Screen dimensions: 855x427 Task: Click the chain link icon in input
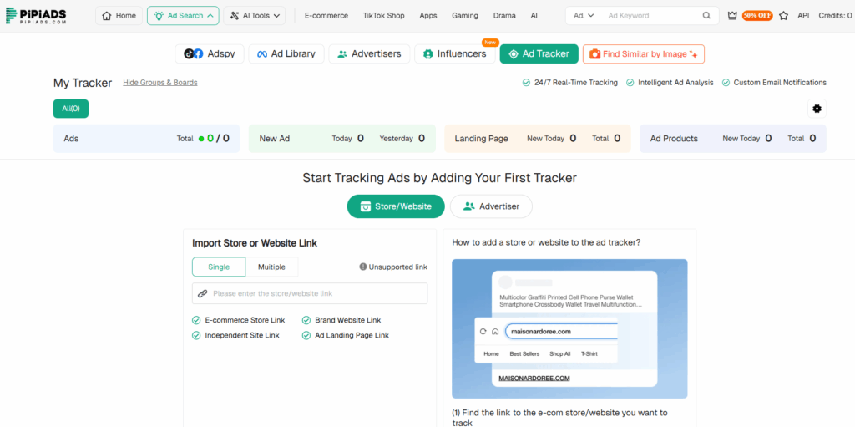(x=202, y=293)
